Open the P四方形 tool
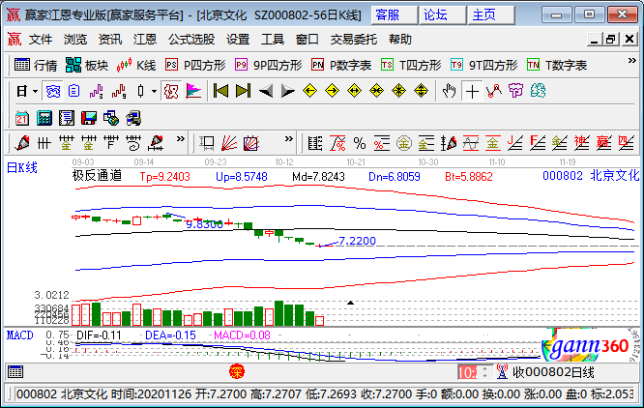This screenshot has width=644, height=408. click(x=195, y=65)
